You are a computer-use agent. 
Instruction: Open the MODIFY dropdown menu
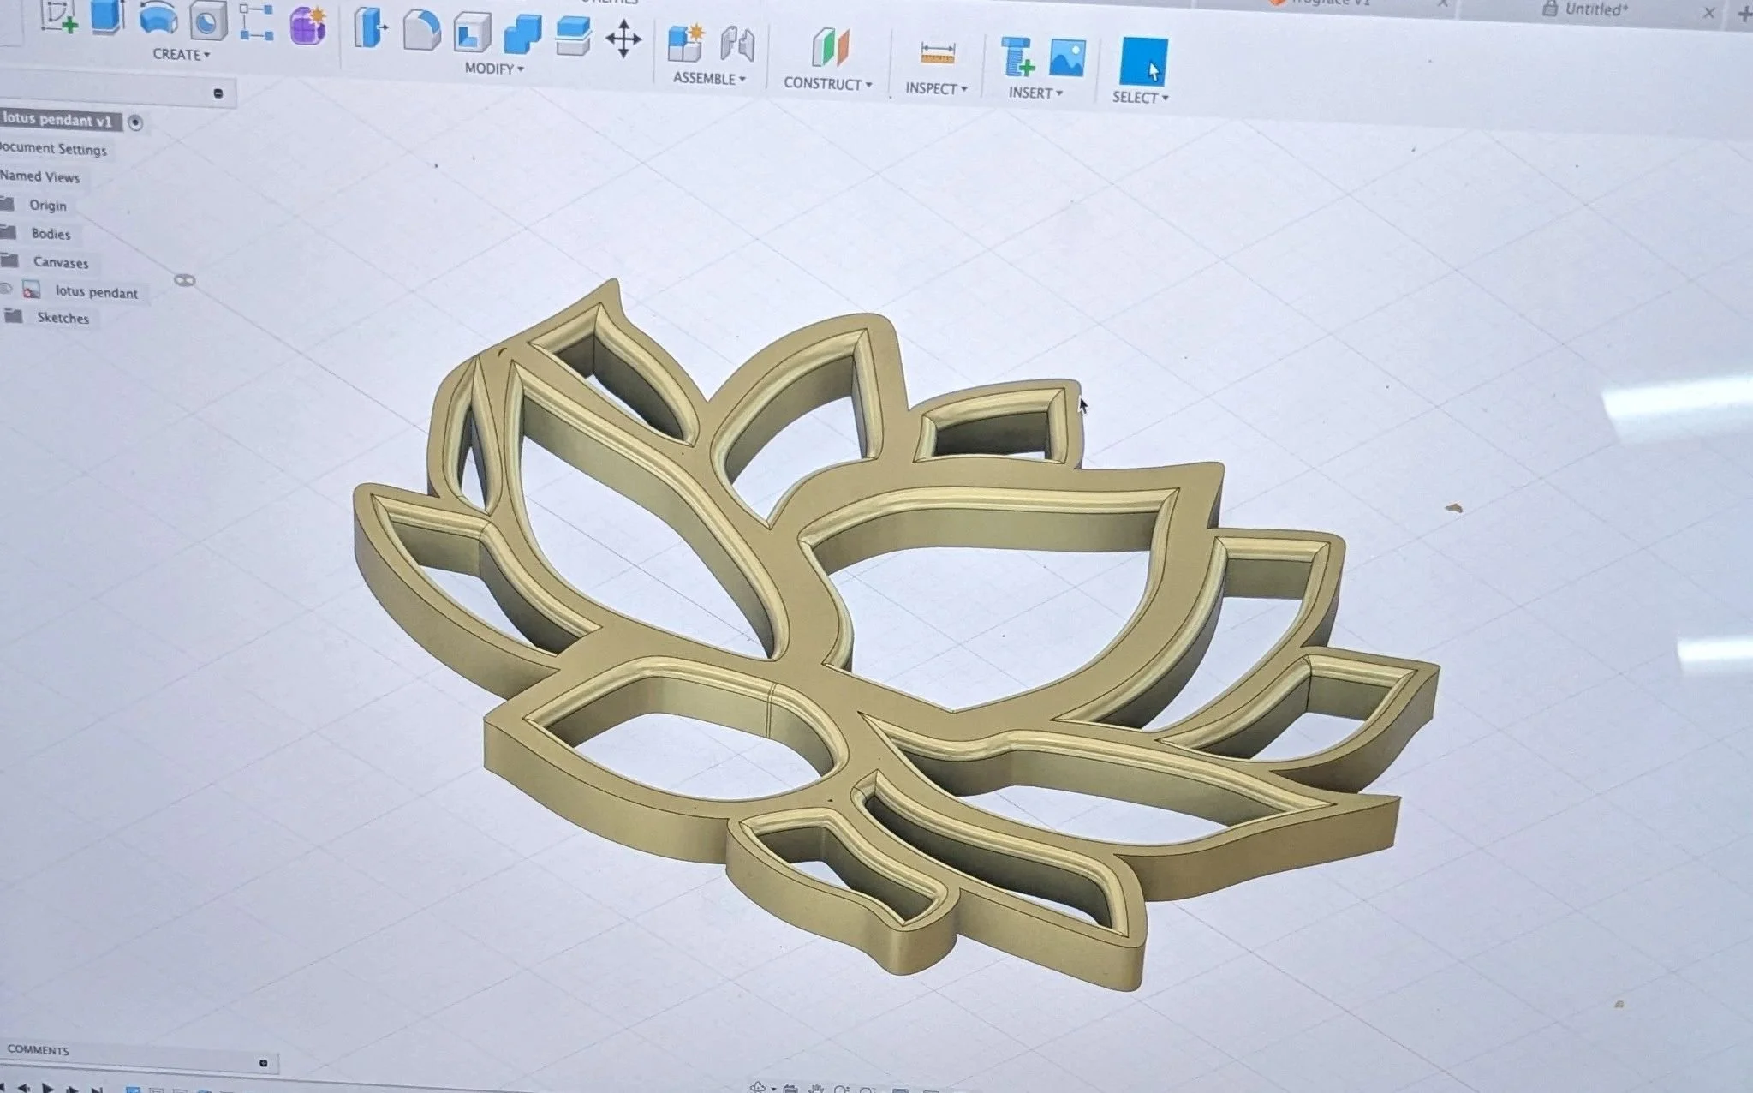pos(494,69)
